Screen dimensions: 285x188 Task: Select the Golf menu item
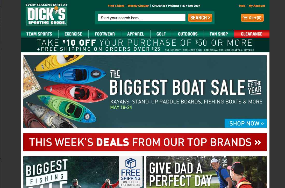161,34
